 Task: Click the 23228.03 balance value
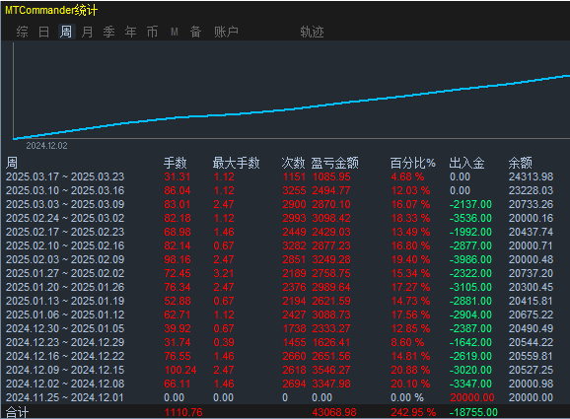coord(531,191)
